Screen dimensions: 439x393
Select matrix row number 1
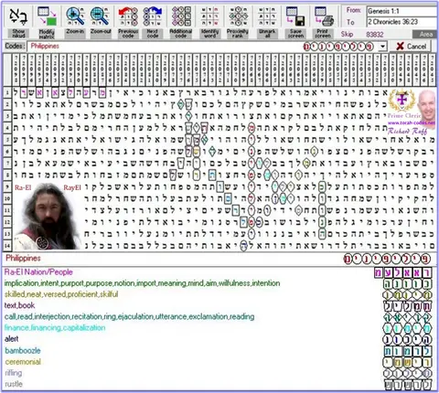(x=7, y=92)
